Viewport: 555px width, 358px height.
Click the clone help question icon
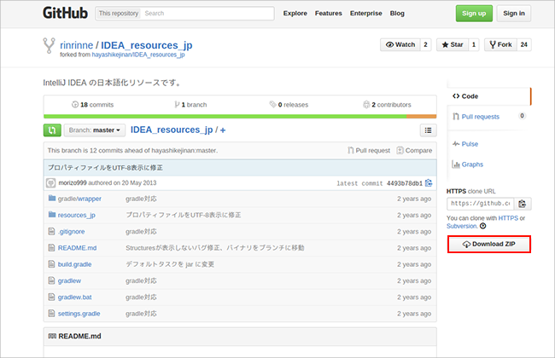483,226
